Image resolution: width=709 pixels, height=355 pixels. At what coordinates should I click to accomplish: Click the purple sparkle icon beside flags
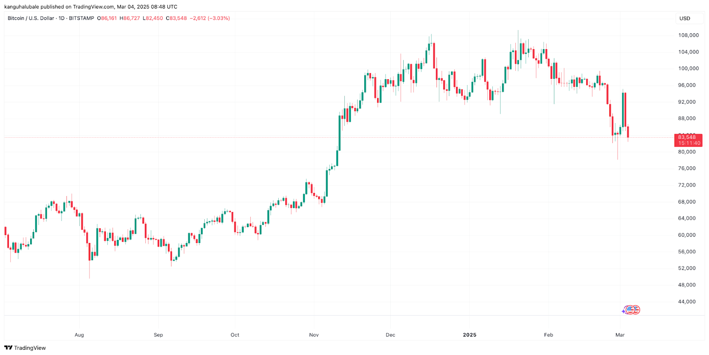[x=623, y=311]
